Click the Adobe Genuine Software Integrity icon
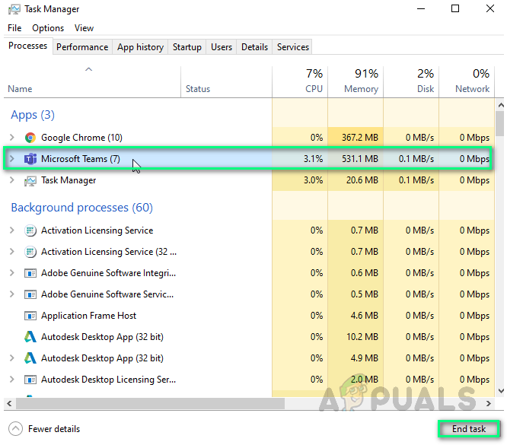Screen dimensions: 507x445 point(30,273)
